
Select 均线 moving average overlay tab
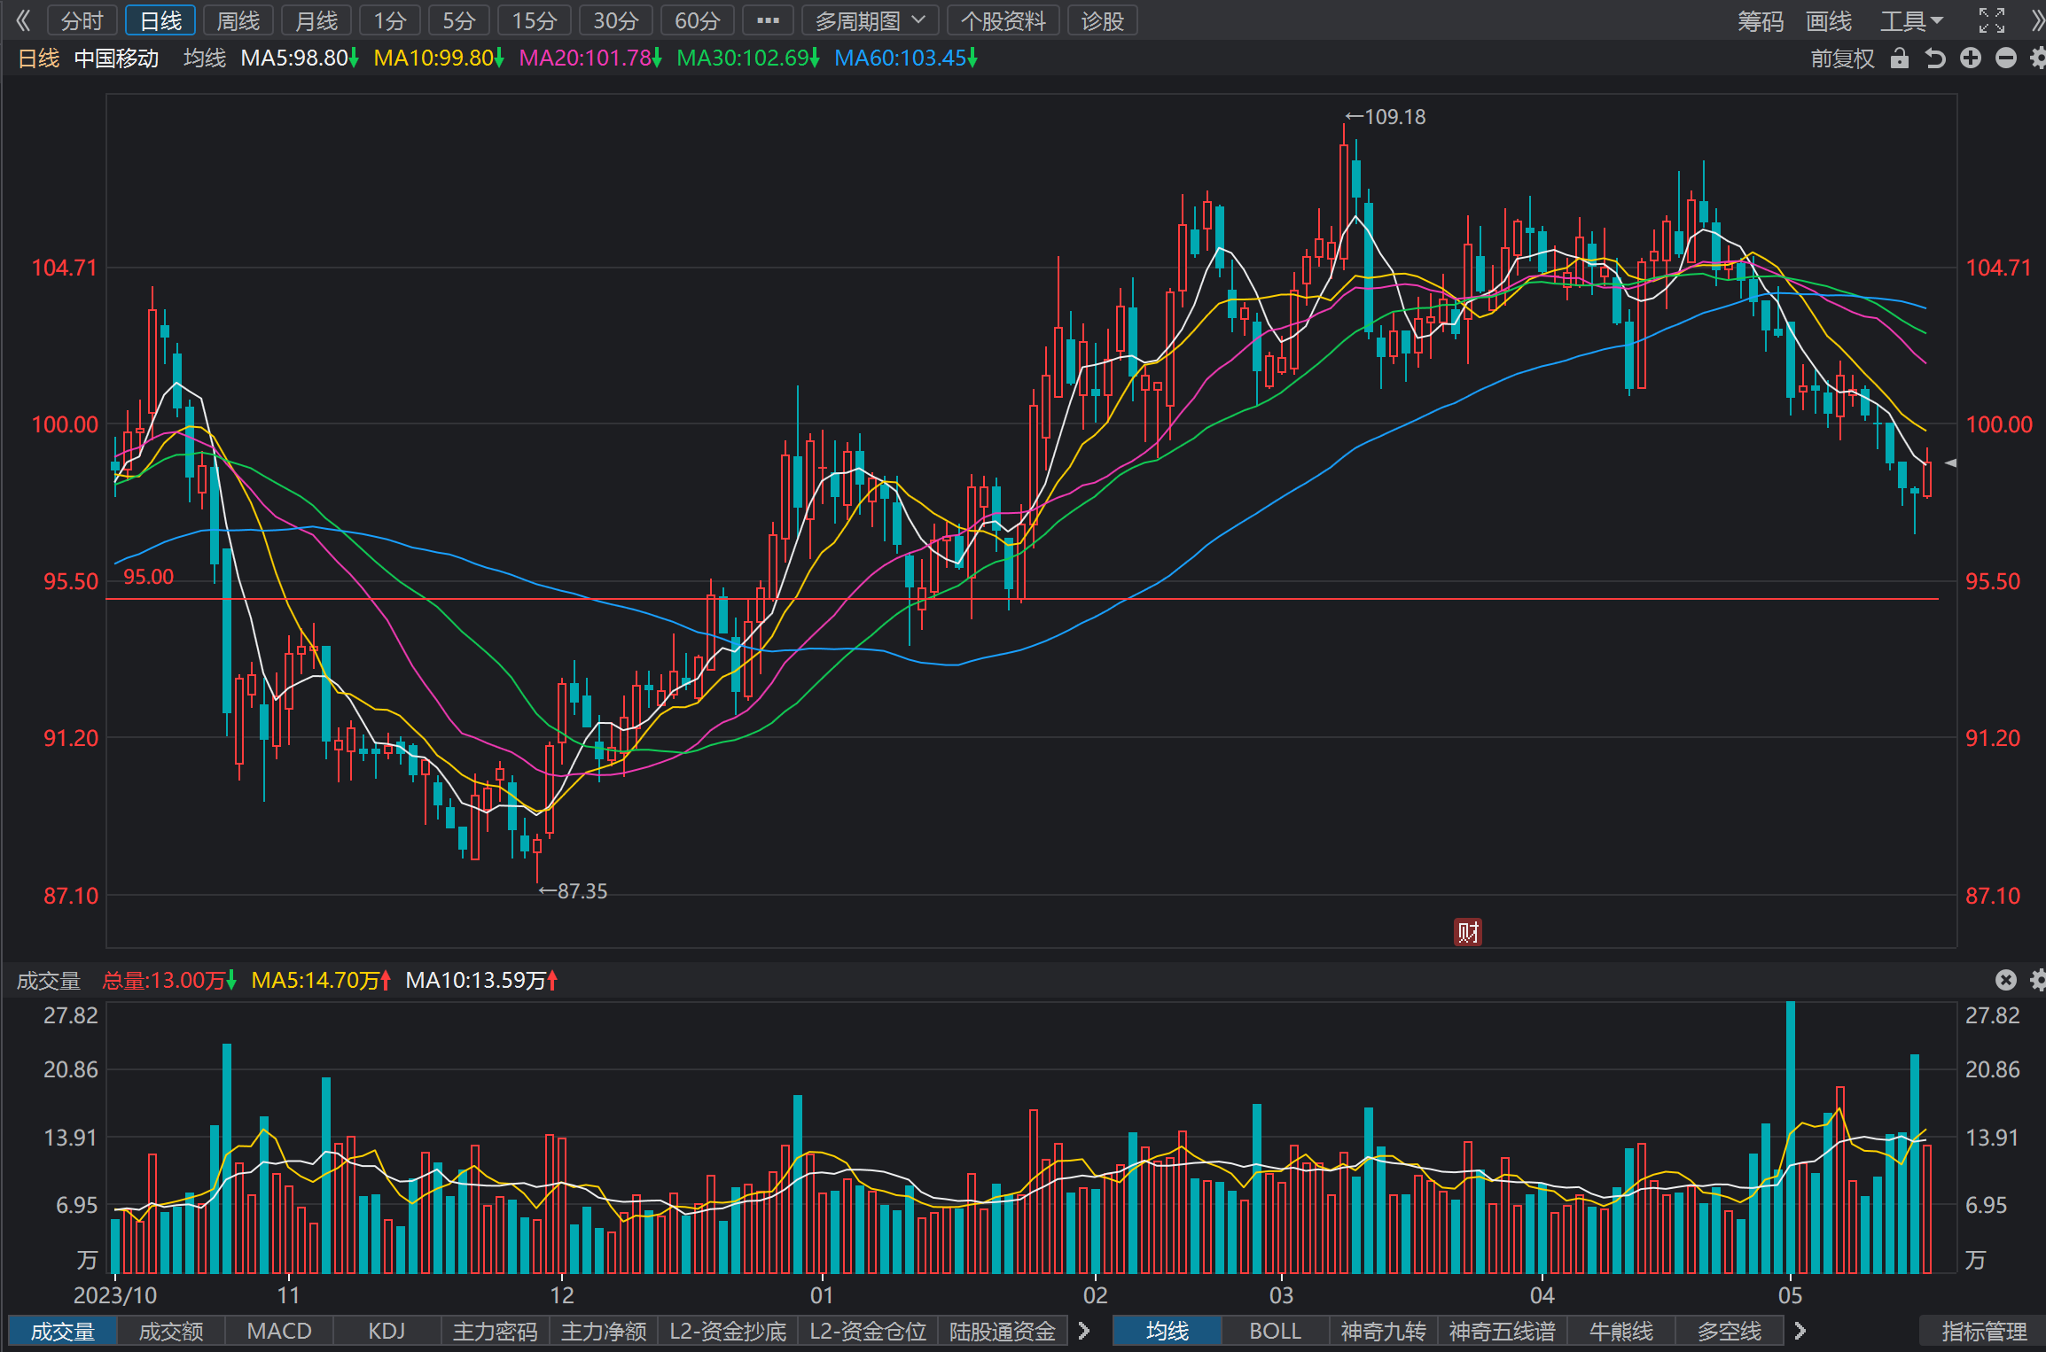pyautogui.click(x=1167, y=1331)
